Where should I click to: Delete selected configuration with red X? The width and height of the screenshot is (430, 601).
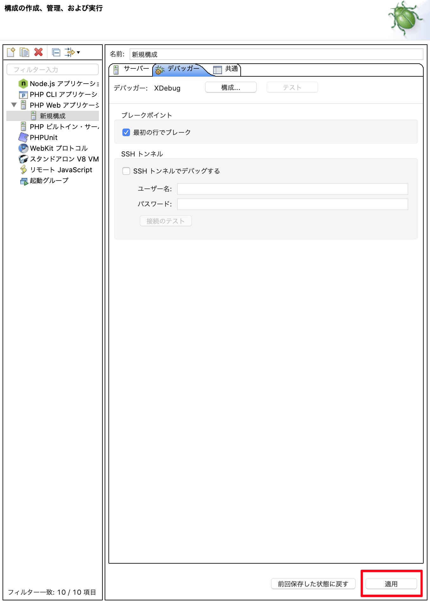pos(38,52)
